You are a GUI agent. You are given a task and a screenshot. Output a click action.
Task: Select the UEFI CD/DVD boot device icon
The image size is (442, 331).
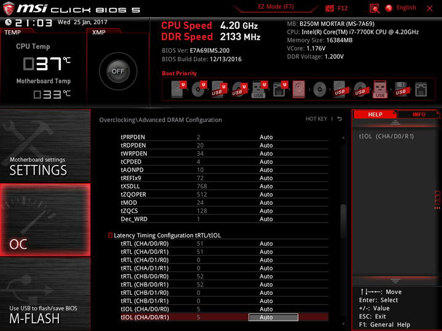pyautogui.click(x=199, y=89)
